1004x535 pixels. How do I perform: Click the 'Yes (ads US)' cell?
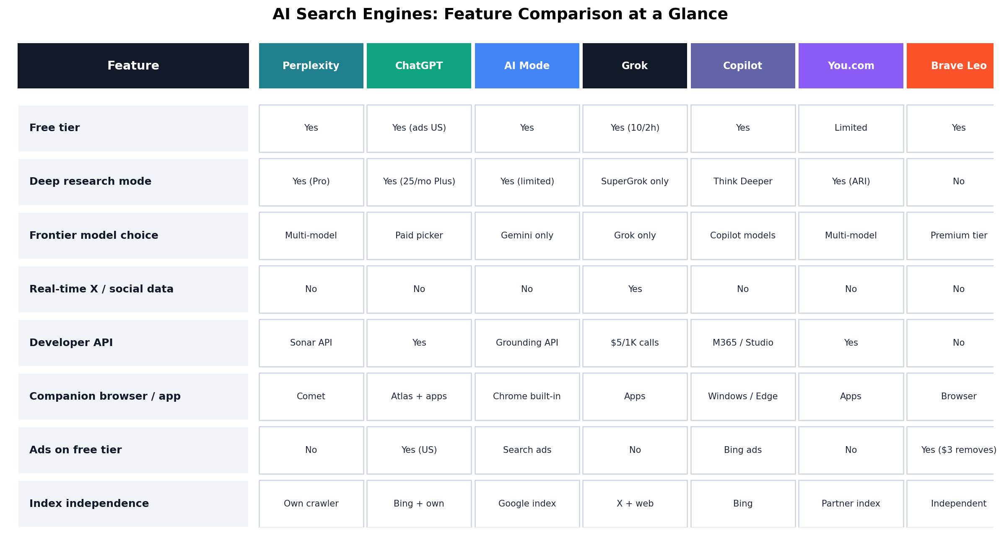pyautogui.click(x=419, y=128)
